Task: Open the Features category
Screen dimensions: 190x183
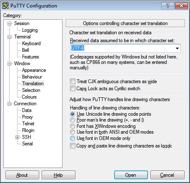Action: click(x=30, y=57)
